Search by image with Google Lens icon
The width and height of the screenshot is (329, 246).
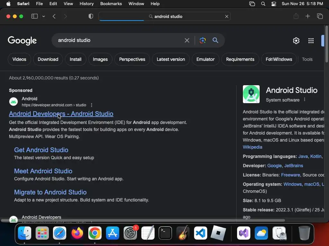[x=203, y=40]
